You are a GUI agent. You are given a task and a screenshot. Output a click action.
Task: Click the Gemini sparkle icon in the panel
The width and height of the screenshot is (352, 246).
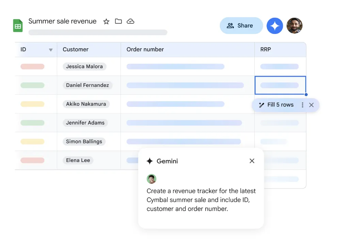[x=150, y=161]
